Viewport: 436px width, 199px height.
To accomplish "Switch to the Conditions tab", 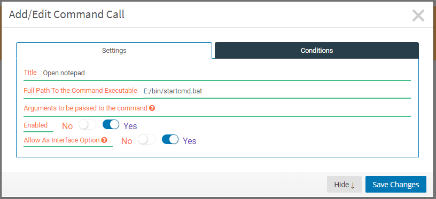I will [x=317, y=51].
